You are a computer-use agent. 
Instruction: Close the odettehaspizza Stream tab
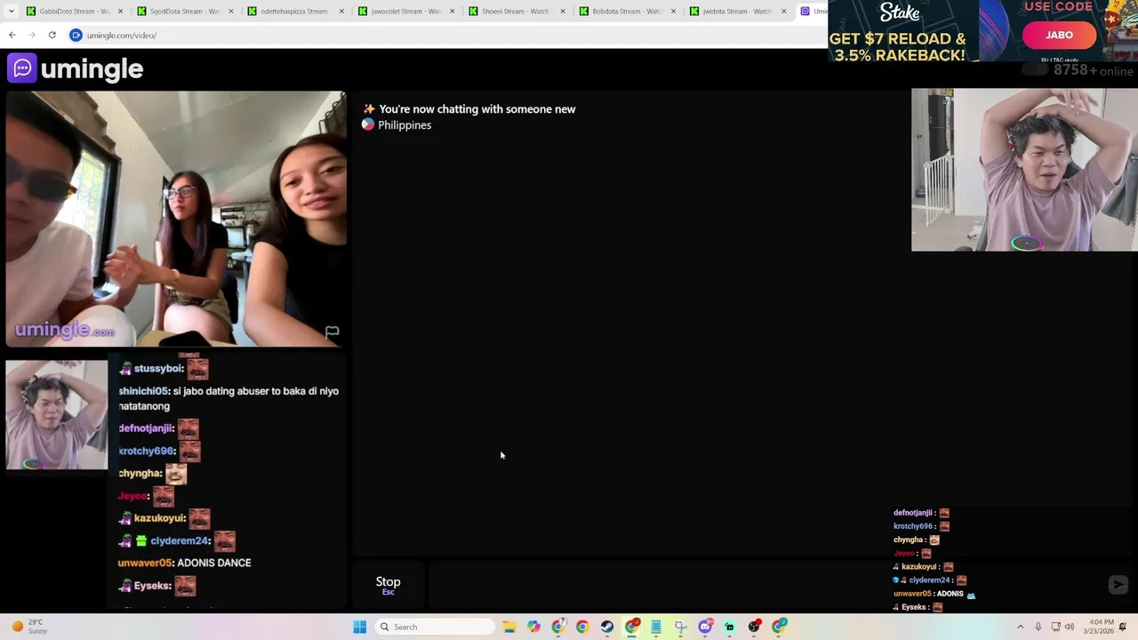coord(341,11)
